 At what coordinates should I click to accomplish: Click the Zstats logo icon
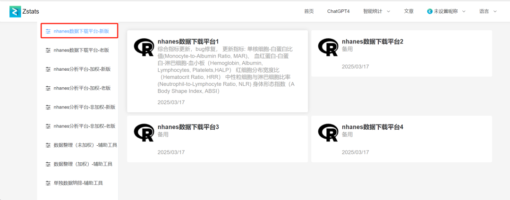15,11
